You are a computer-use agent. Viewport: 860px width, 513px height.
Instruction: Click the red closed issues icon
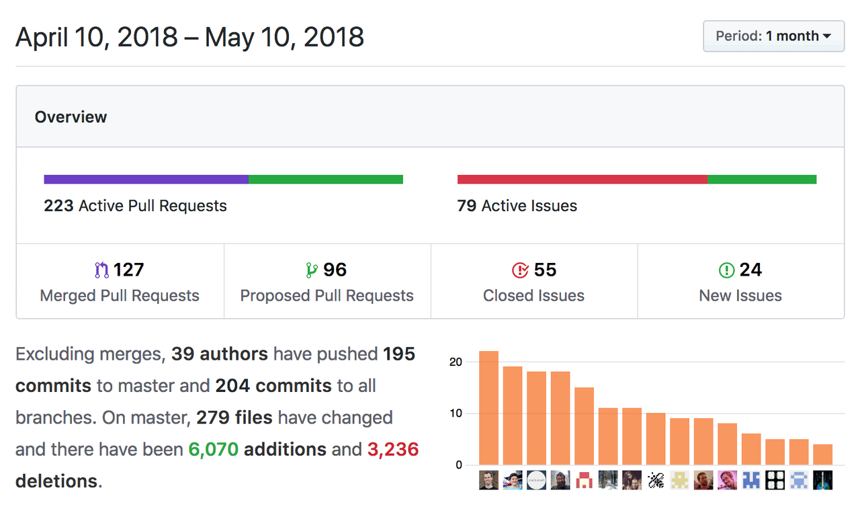[520, 270]
